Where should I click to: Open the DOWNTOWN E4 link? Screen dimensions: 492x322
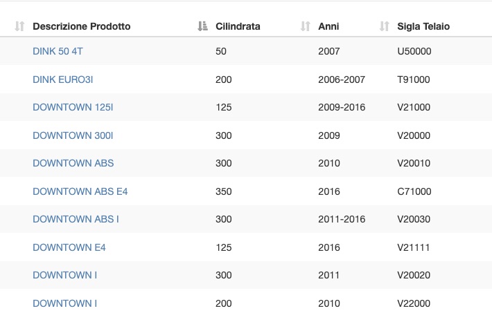coord(69,247)
